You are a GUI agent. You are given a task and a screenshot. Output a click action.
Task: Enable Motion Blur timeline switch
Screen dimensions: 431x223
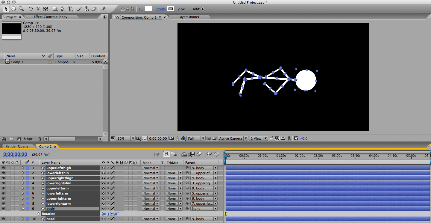pyautogui.click(x=199, y=154)
